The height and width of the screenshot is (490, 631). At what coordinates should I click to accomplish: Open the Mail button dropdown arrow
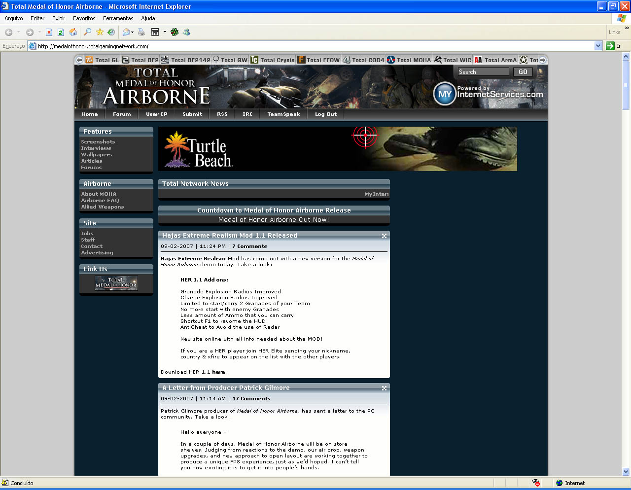(x=133, y=33)
